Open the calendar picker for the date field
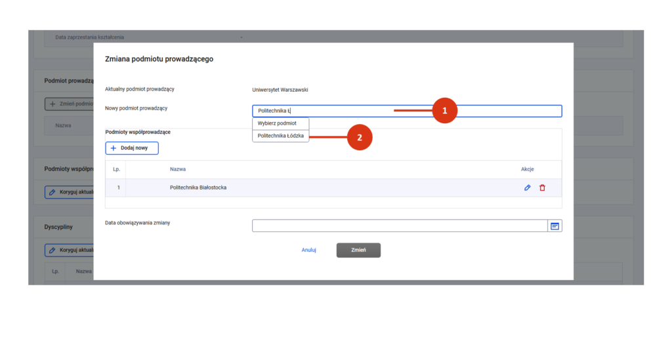 (x=555, y=226)
